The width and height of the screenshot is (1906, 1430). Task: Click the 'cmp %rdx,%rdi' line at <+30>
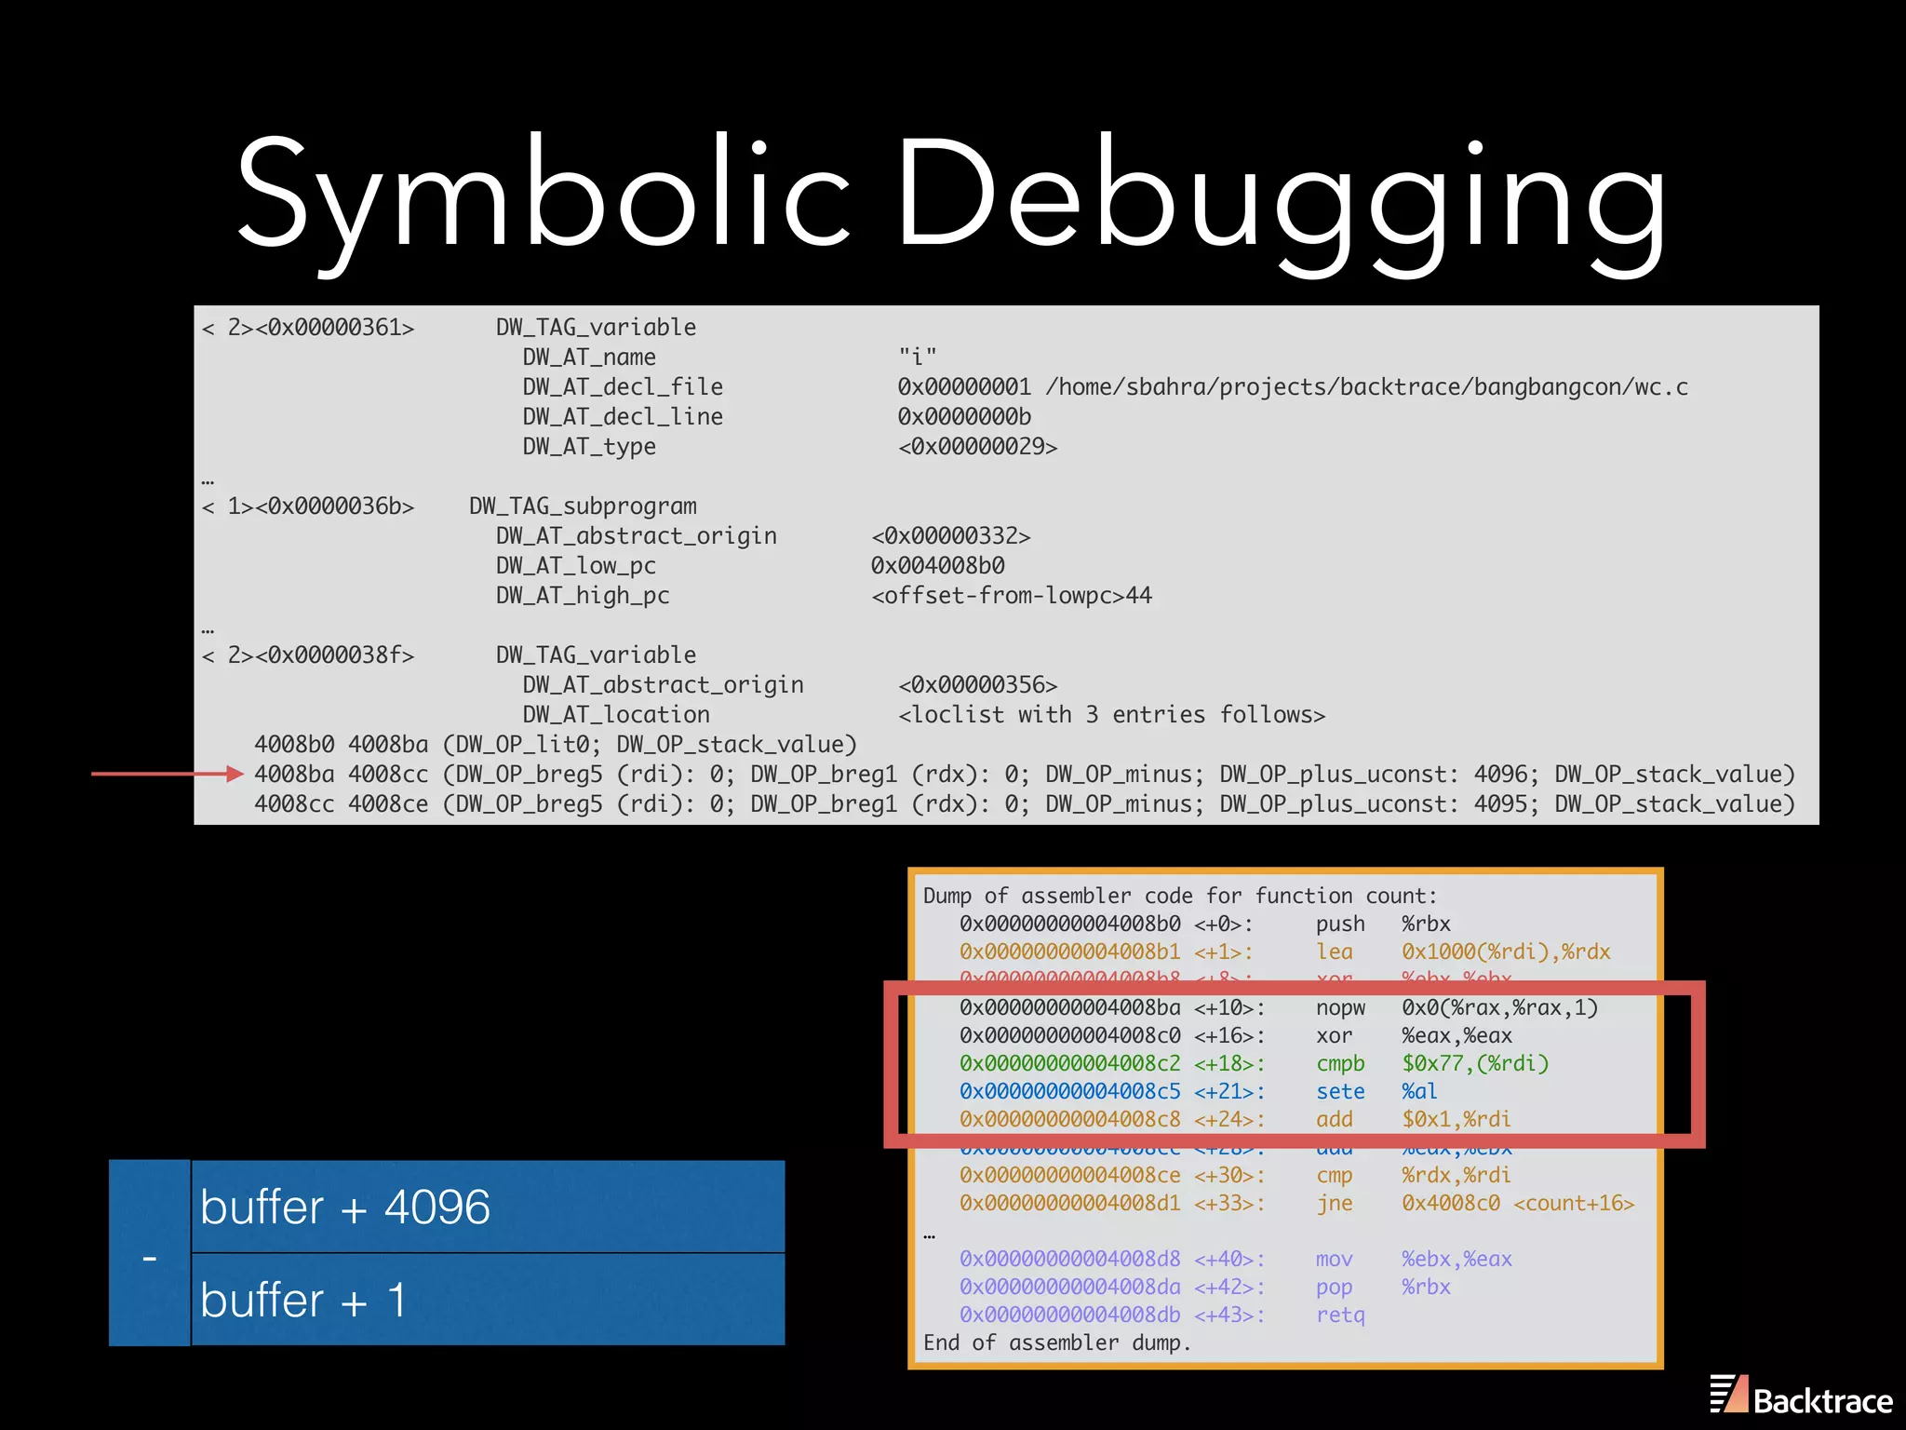(1235, 1175)
